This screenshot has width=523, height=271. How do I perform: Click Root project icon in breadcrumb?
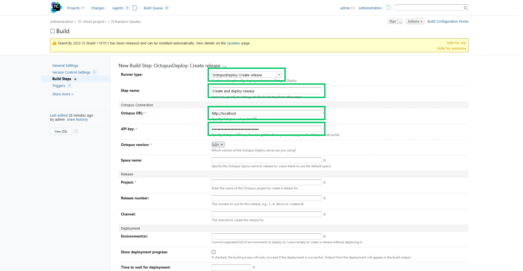pos(80,22)
